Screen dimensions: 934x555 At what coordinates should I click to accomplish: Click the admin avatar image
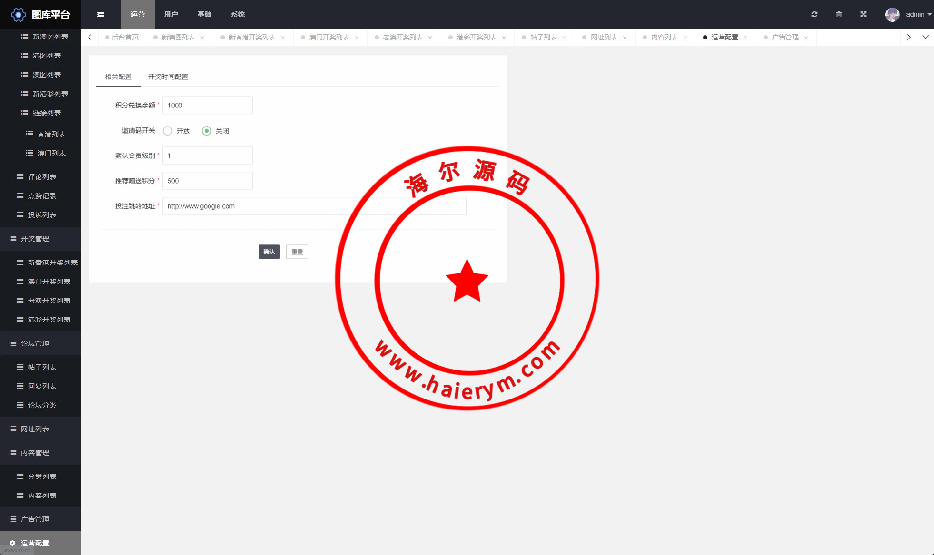(892, 14)
